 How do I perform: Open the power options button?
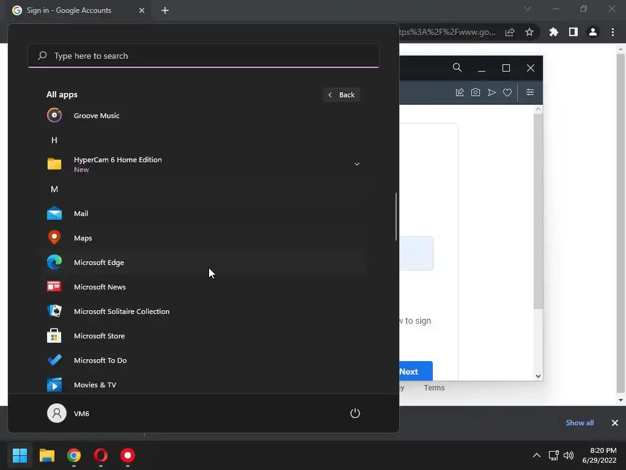pyautogui.click(x=355, y=413)
